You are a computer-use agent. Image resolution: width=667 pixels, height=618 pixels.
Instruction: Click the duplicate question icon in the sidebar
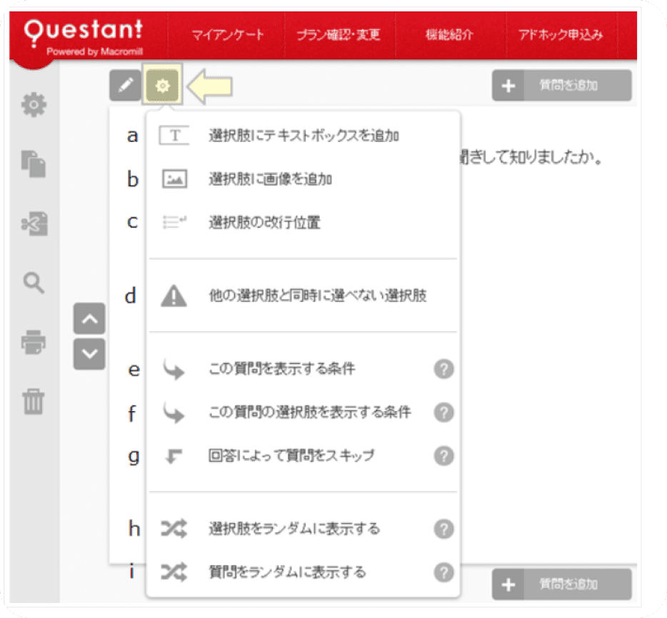tap(31, 163)
